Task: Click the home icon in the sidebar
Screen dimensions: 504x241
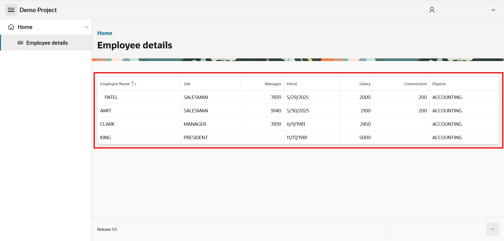Action: coord(11,27)
